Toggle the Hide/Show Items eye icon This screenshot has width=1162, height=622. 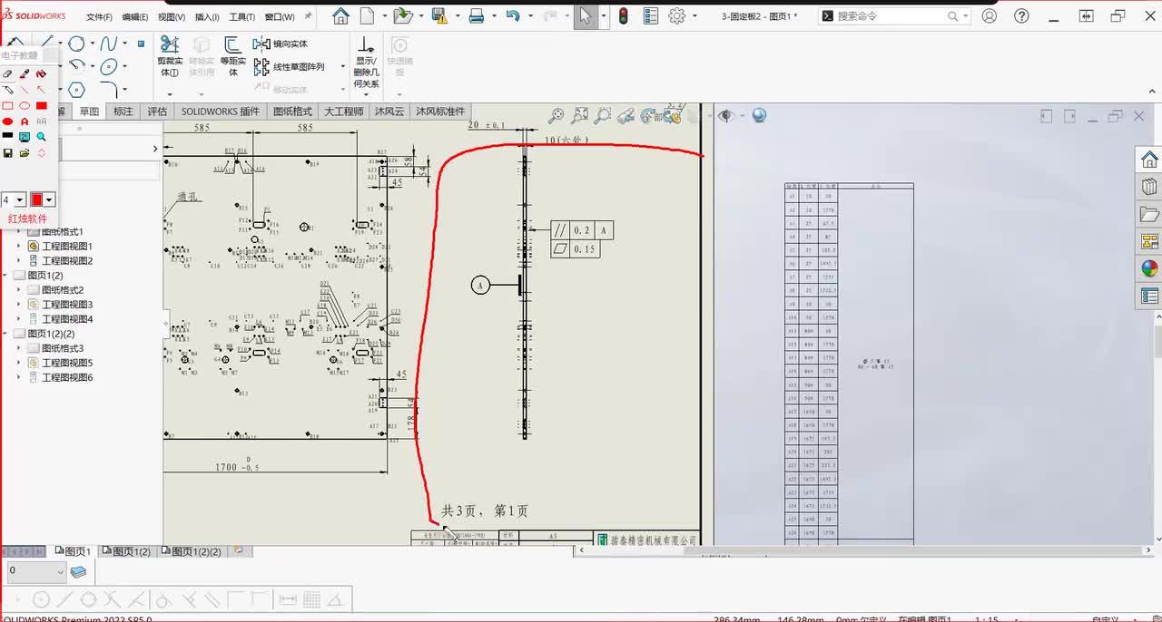point(725,116)
